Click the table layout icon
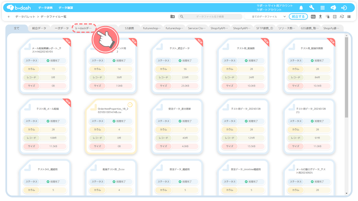This screenshot has height=201, width=358. 335,17
